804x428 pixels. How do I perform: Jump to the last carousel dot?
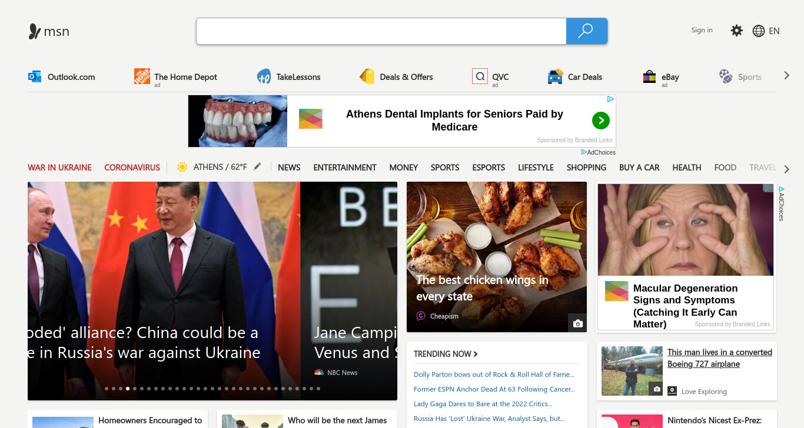tap(318, 389)
